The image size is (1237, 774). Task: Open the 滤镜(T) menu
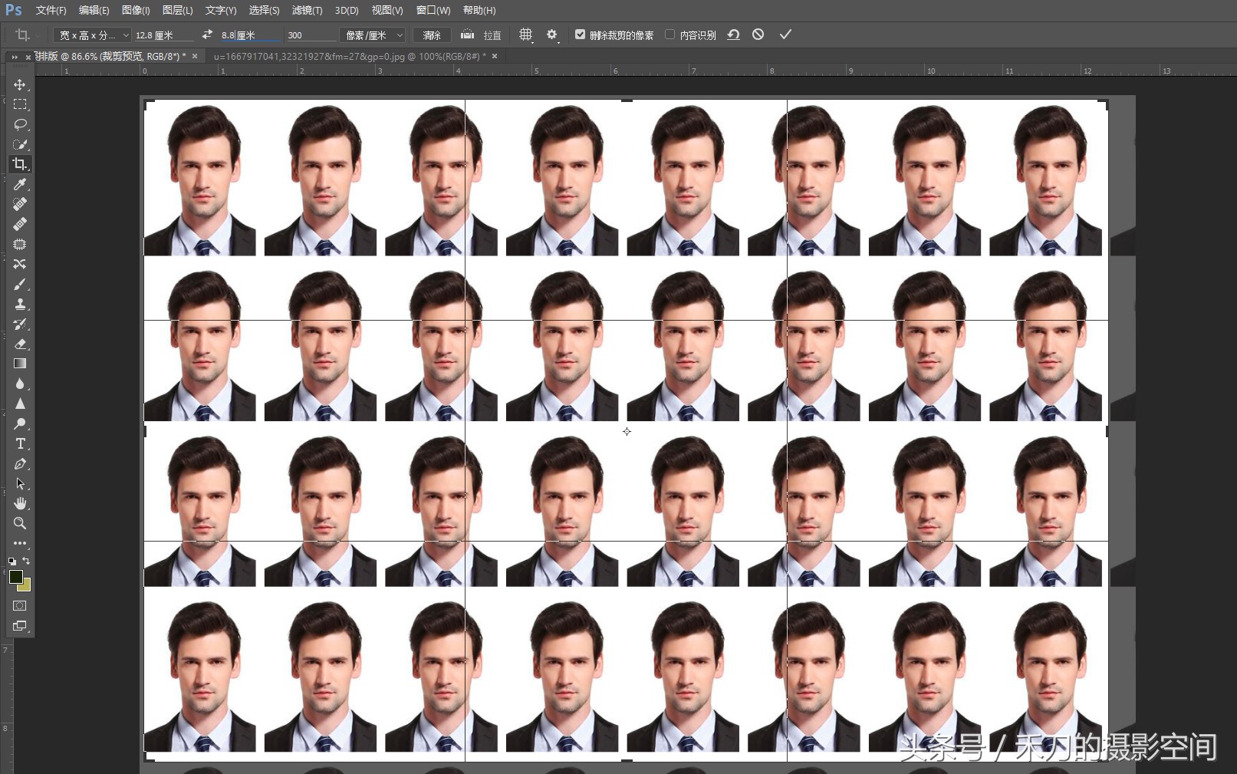pyautogui.click(x=307, y=11)
